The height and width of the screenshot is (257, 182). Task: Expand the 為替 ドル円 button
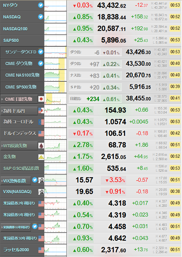click(19, 111)
